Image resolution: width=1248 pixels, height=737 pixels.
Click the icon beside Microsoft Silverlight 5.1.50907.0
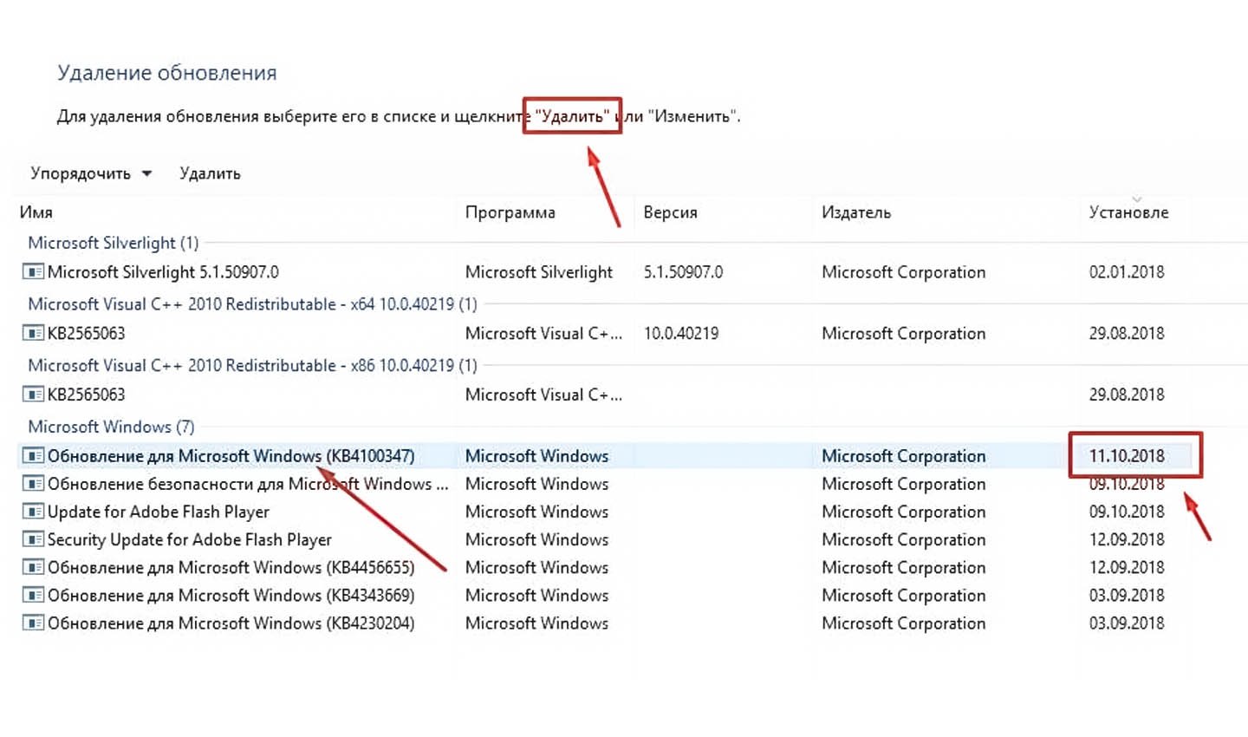pyautogui.click(x=33, y=272)
